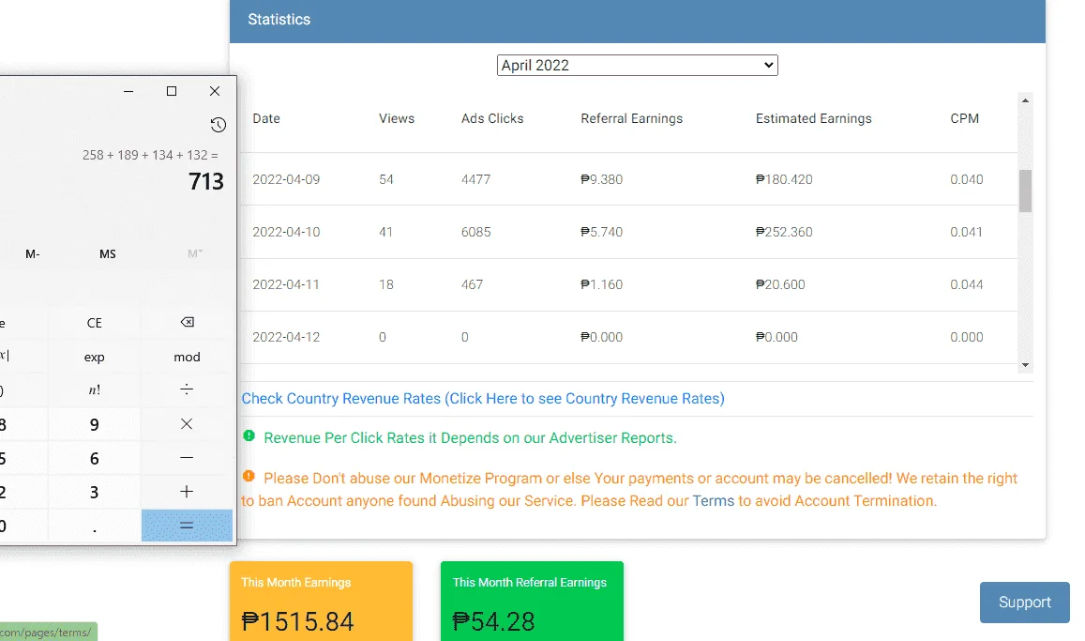Click the ₱9.380 referral earnings value
Viewport: 1085px width, 641px height.
[602, 179]
